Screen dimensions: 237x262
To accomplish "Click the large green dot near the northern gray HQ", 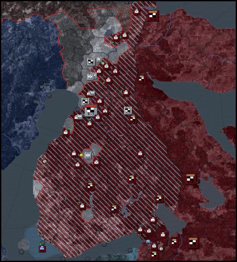I will tap(103, 63).
